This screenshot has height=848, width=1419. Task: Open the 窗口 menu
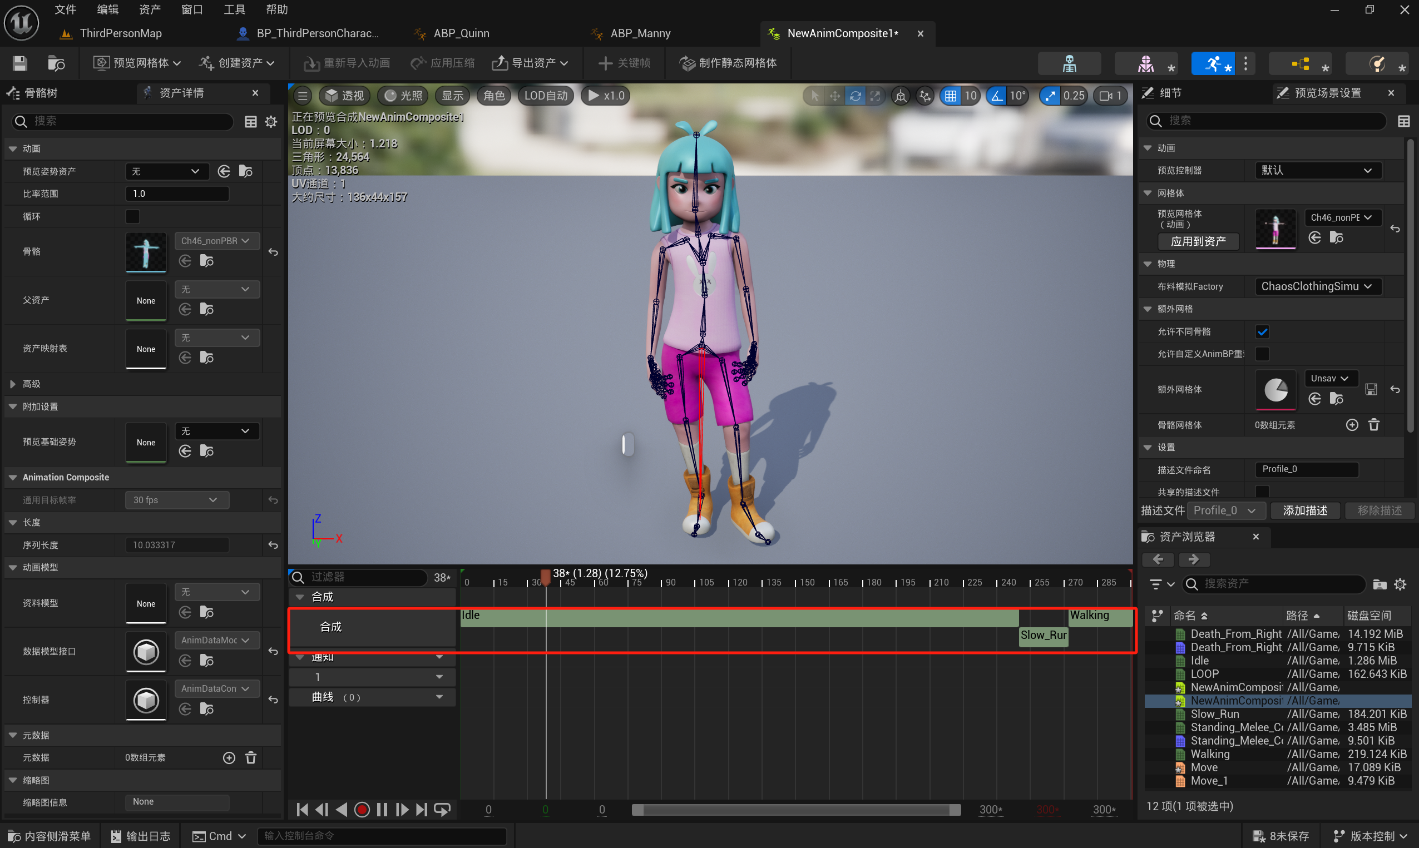pos(191,9)
